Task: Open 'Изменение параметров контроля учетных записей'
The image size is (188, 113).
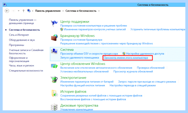Action: (x=95, y=30)
